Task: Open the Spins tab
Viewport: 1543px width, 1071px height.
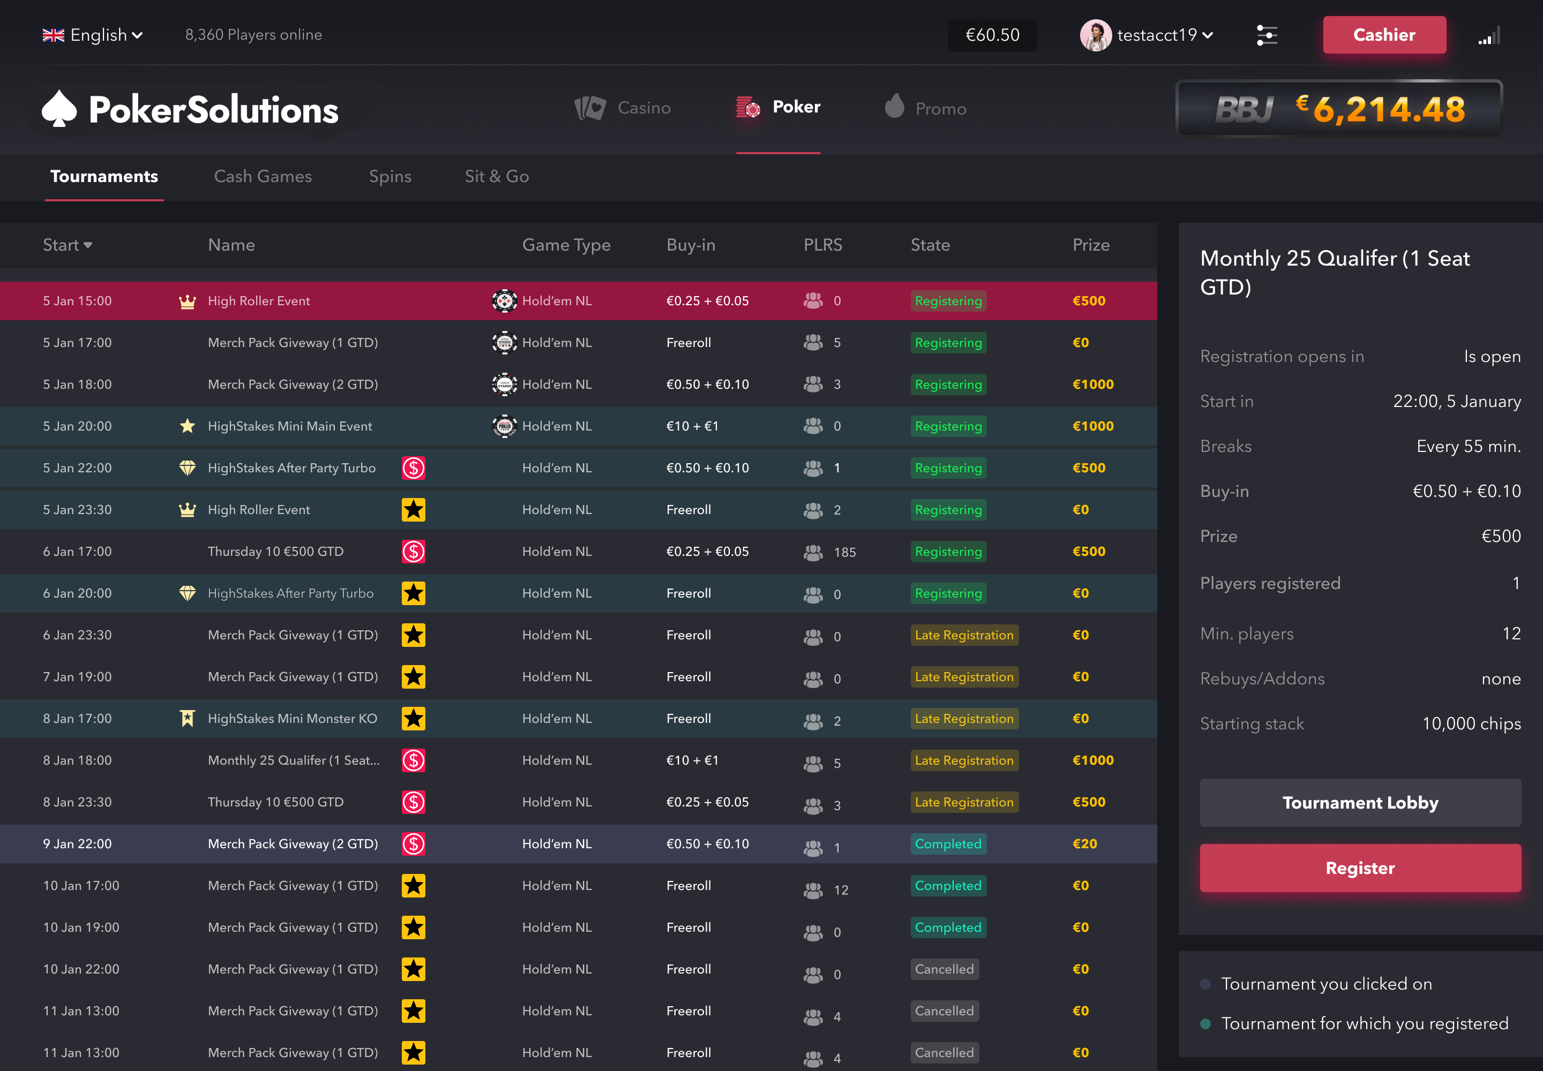Action: tap(390, 177)
